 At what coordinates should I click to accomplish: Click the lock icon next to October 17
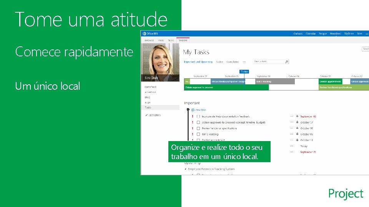point(297,122)
